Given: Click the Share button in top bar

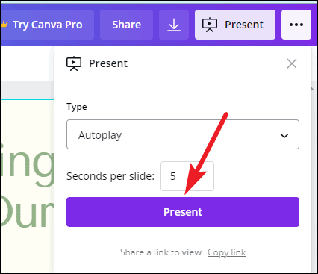Looking at the screenshot, I should coord(126,25).
